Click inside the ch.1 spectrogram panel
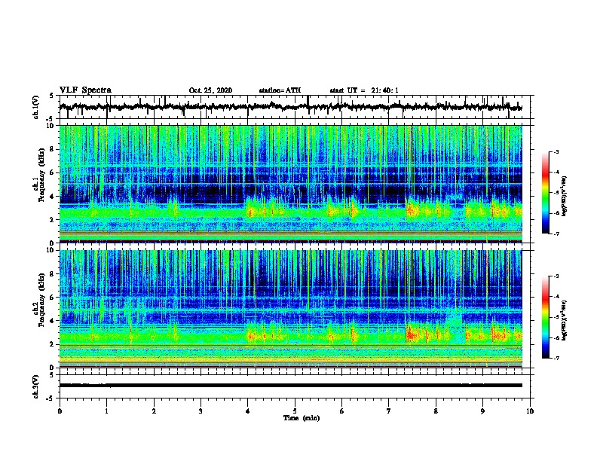The image size is (597, 461). click(x=291, y=184)
